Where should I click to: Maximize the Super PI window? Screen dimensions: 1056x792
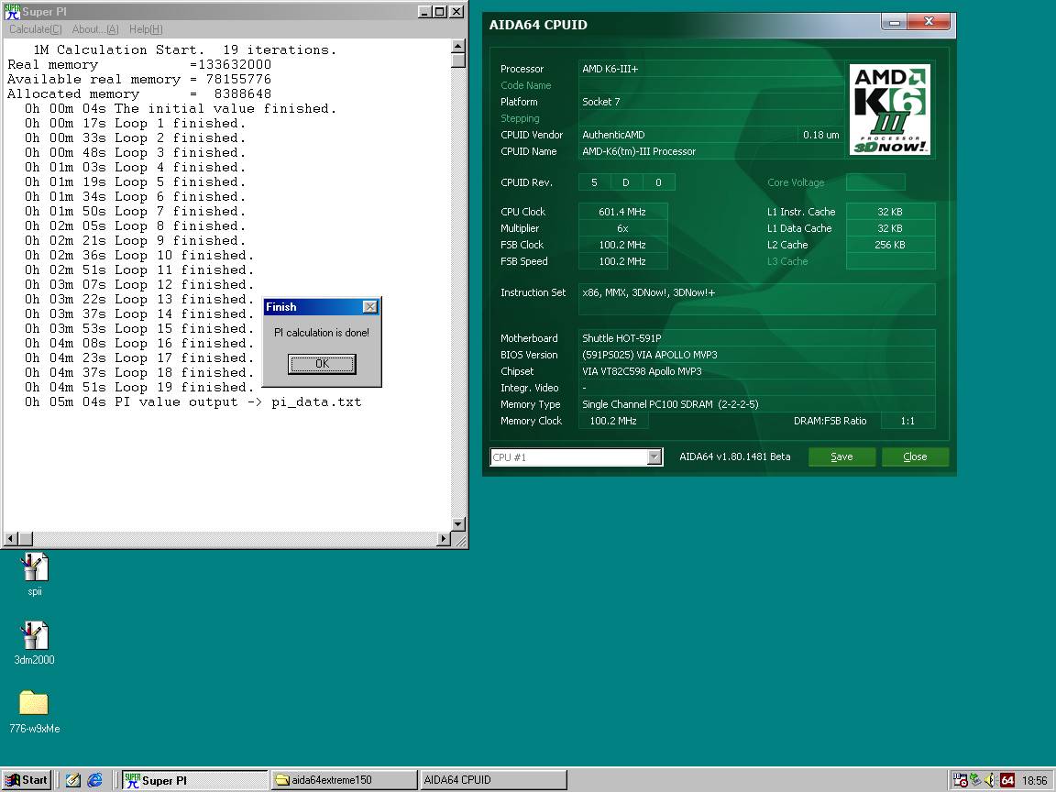click(x=439, y=11)
